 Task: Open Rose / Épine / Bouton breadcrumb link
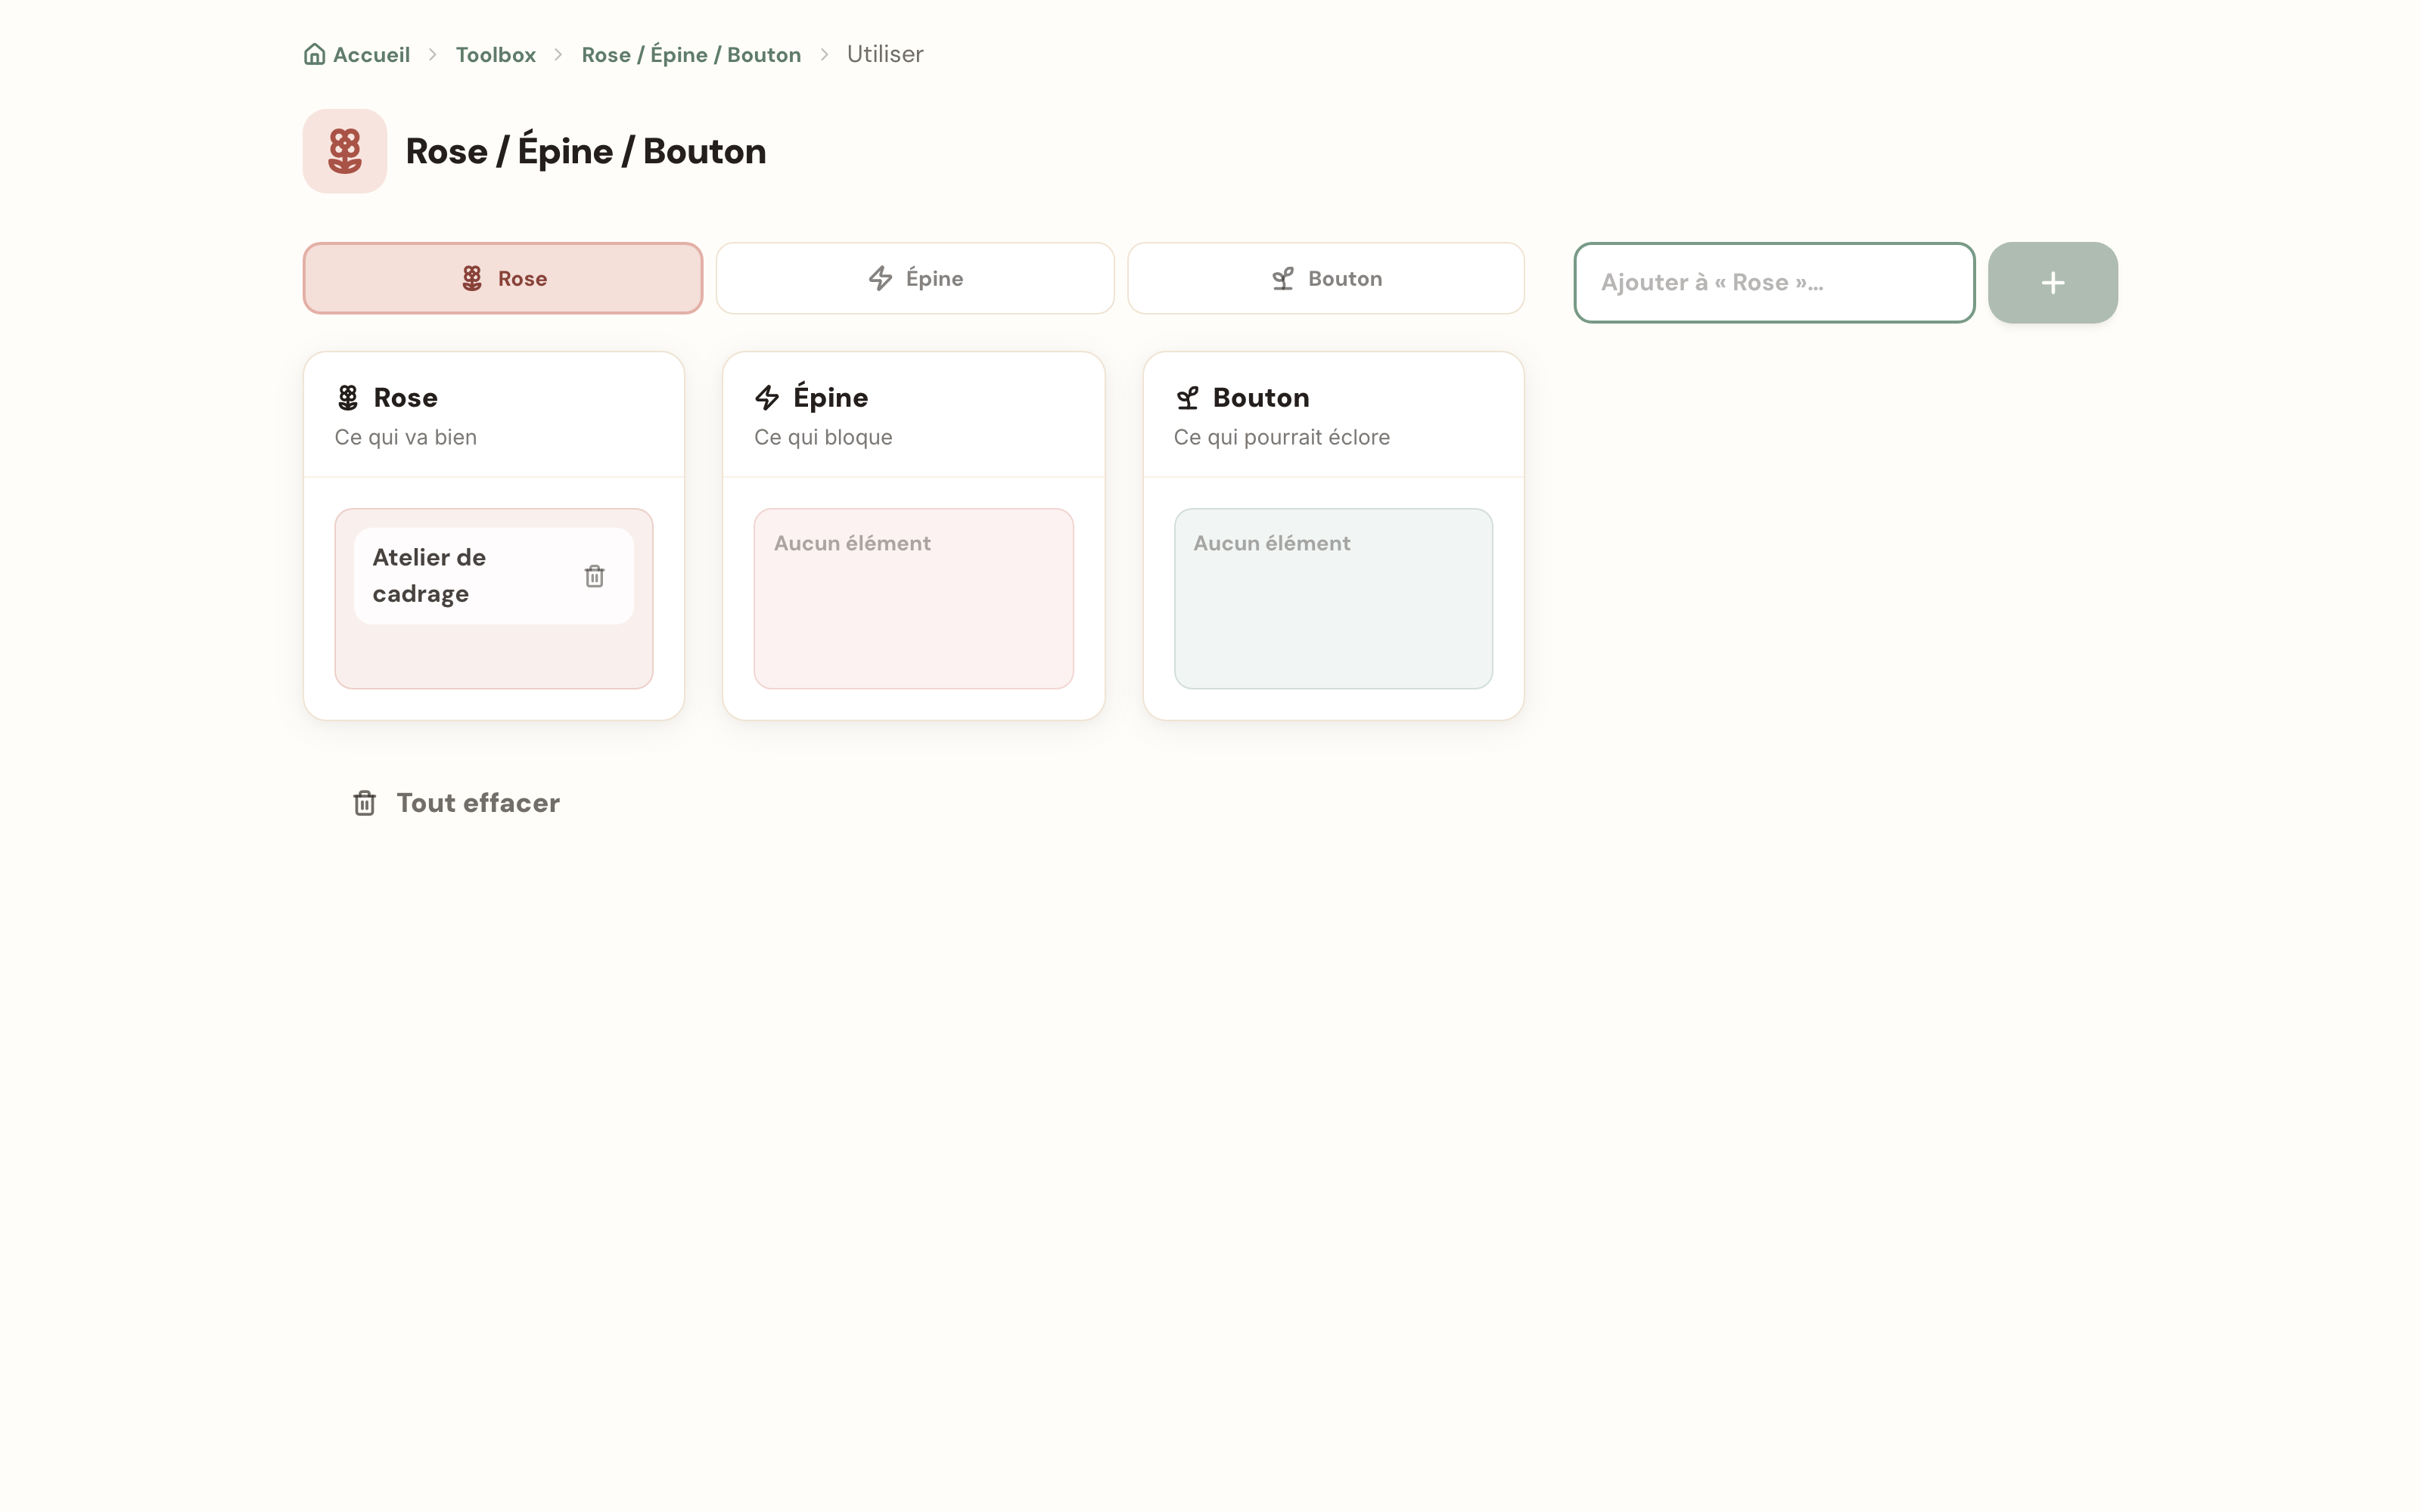(691, 55)
